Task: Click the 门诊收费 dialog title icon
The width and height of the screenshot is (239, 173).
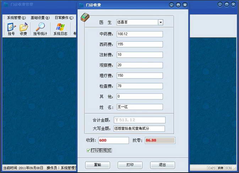Action: pyautogui.click(x=81, y=5)
